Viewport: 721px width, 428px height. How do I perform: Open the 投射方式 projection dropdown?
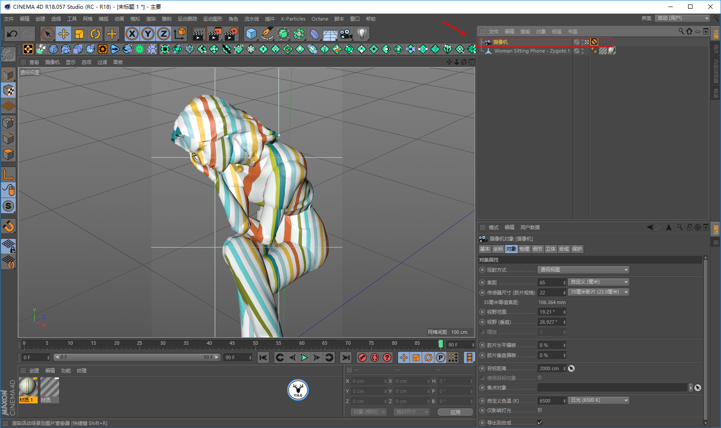tap(583, 270)
